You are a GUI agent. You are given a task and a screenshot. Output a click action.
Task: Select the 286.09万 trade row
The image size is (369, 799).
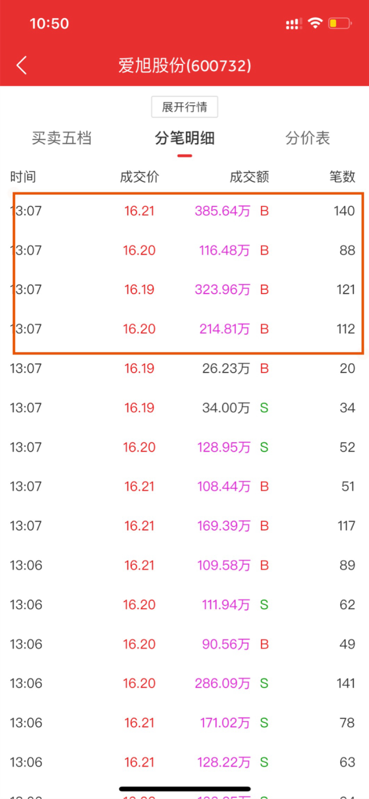point(184,683)
